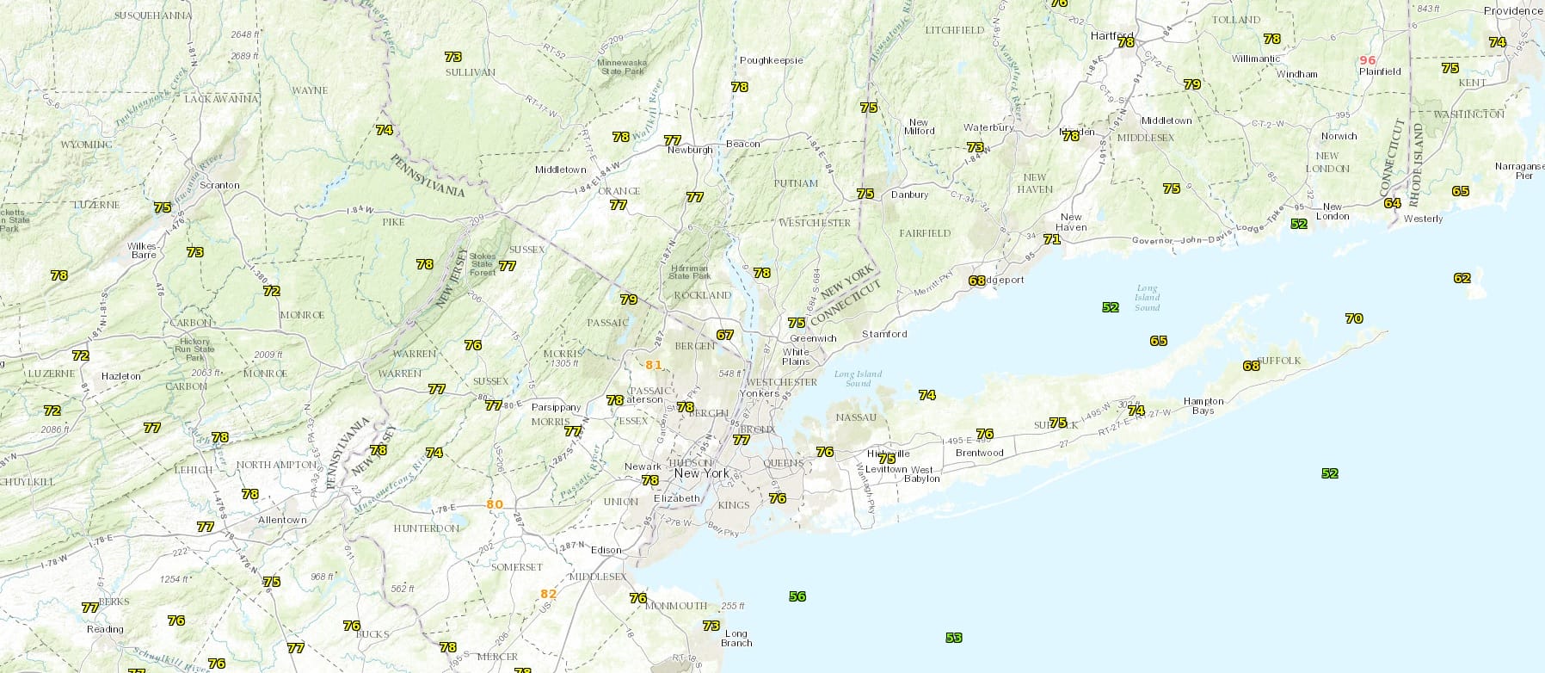Image resolution: width=1545 pixels, height=673 pixels.
Task: Click the green 56 offshore marker
Action: [797, 596]
